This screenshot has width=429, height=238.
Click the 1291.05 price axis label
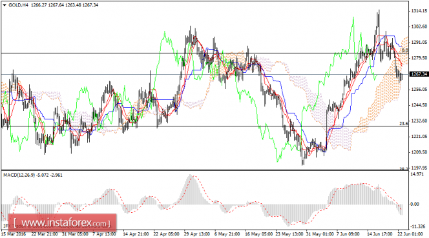(x=419, y=43)
